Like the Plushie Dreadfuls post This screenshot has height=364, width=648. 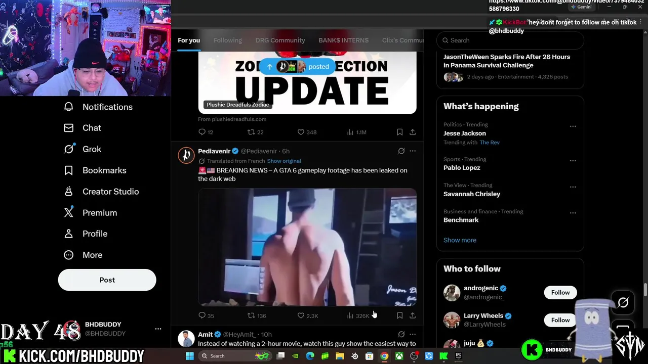307,132
